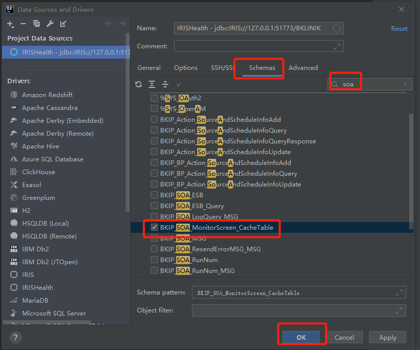
Task: Click the data source color circle in Name field
Action: [x=337, y=29]
